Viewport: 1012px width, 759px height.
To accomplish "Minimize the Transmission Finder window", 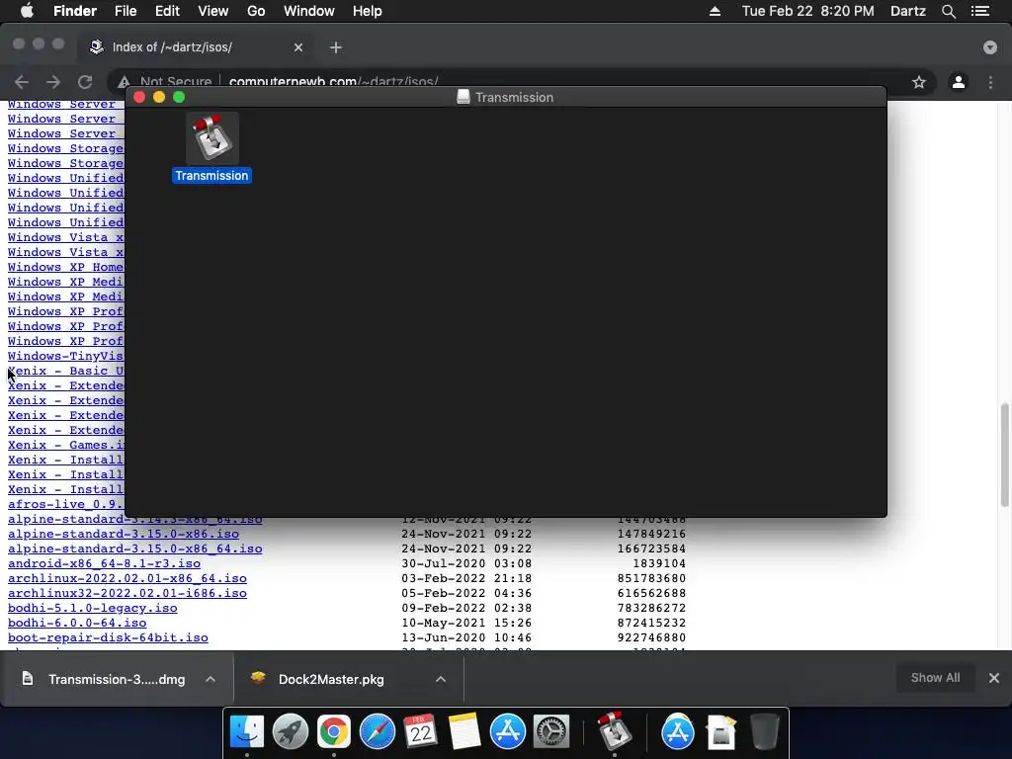I will point(159,97).
